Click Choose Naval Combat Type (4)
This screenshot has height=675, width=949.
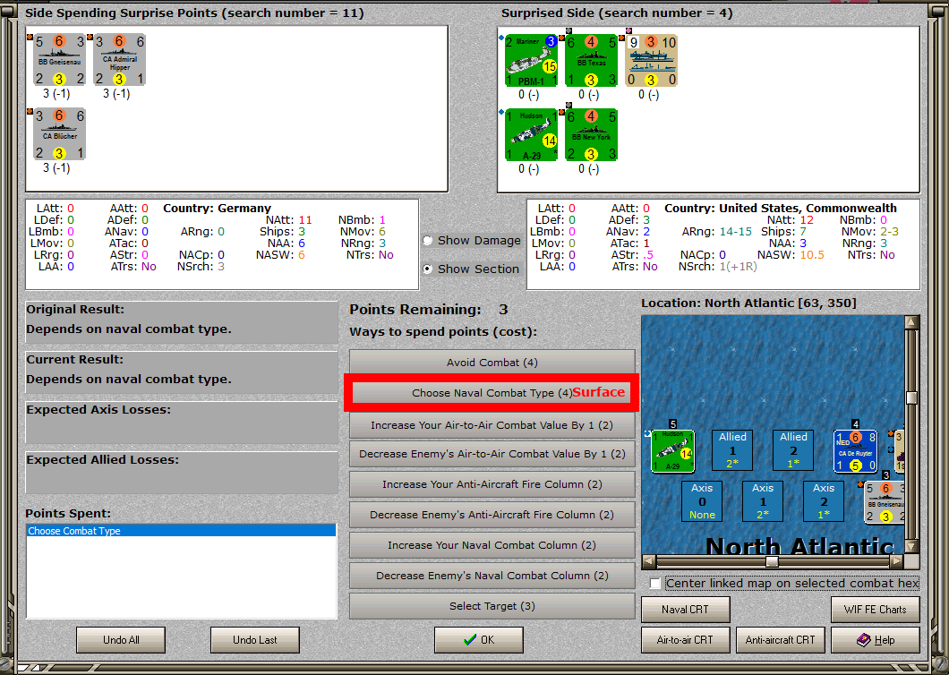pyautogui.click(x=492, y=392)
